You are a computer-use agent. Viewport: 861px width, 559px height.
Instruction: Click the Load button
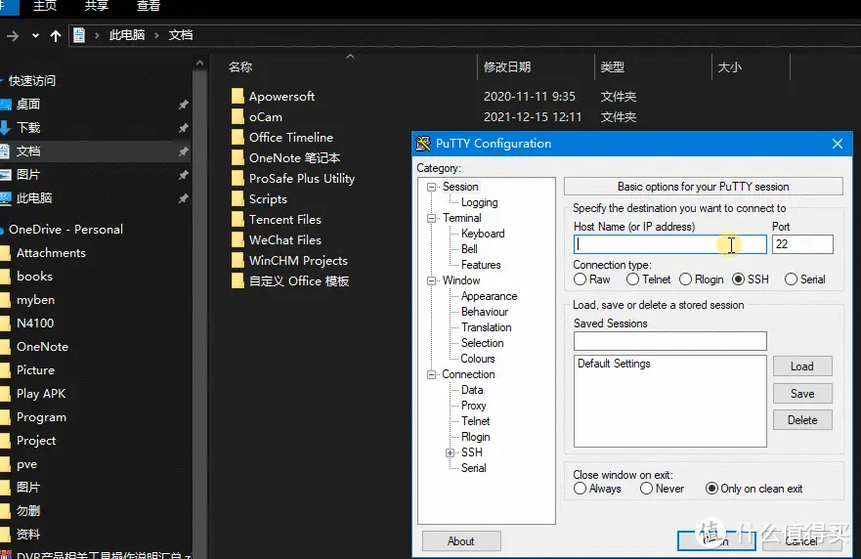point(802,366)
